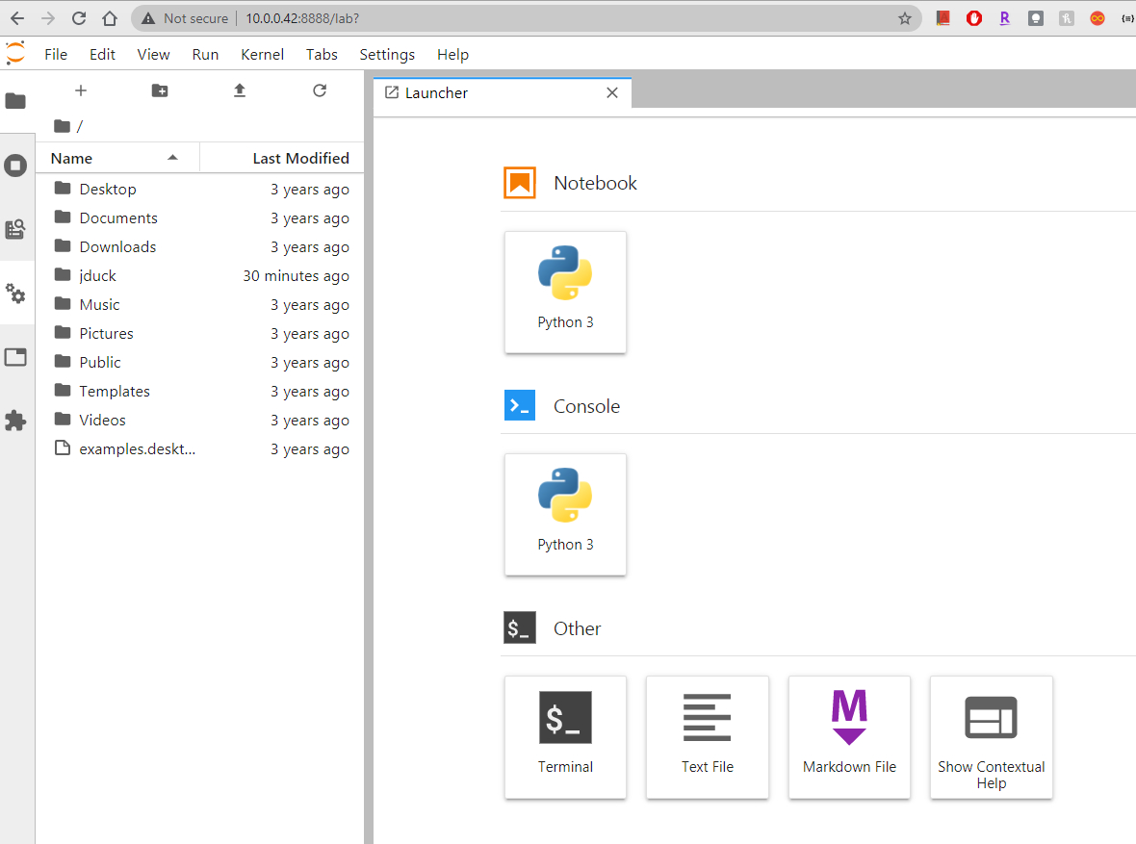Image resolution: width=1136 pixels, height=844 pixels.
Task: Create a new Markdown File
Action: point(849,737)
